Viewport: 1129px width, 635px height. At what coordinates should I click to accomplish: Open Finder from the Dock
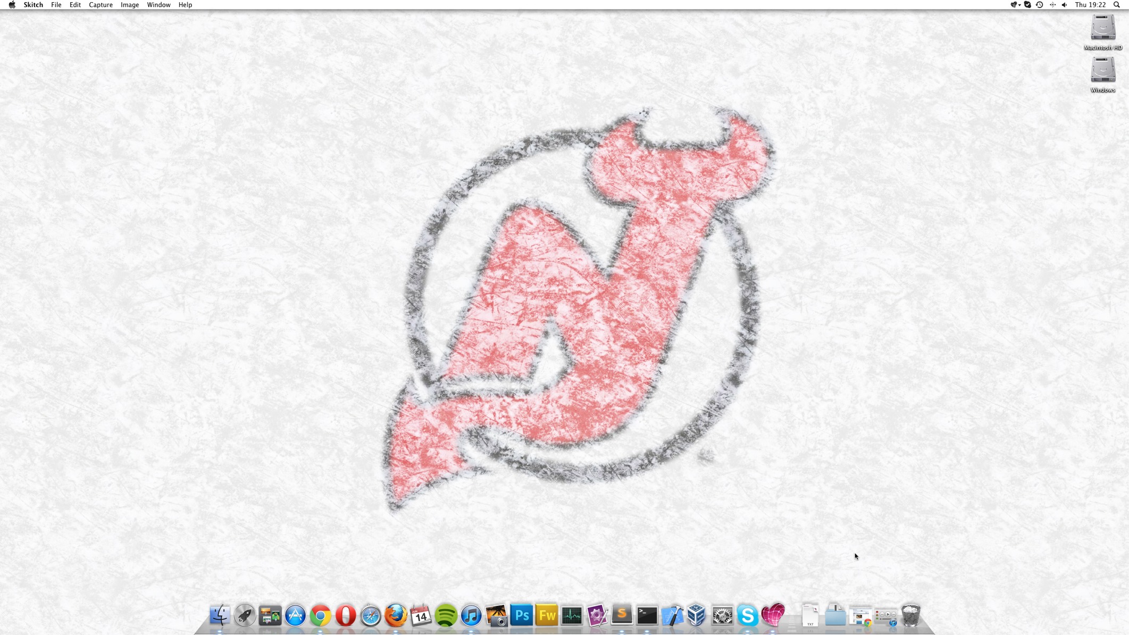point(220,615)
